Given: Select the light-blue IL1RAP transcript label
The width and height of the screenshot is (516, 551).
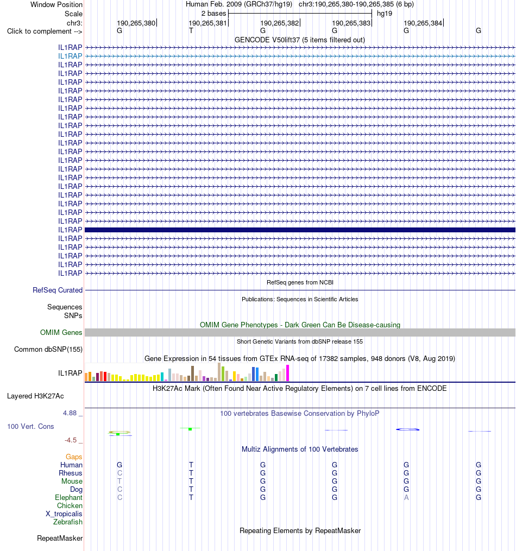Looking at the screenshot, I should [70, 56].
